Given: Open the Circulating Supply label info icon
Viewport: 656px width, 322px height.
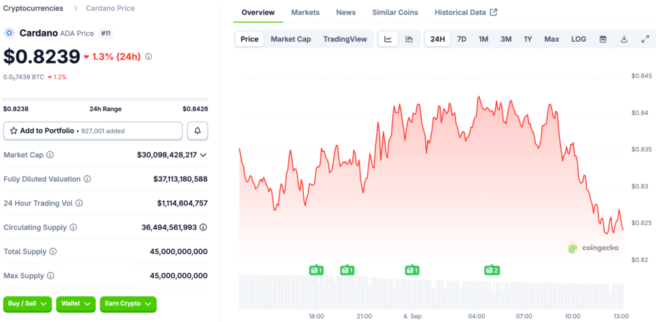Looking at the screenshot, I should pyautogui.click(x=73, y=227).
